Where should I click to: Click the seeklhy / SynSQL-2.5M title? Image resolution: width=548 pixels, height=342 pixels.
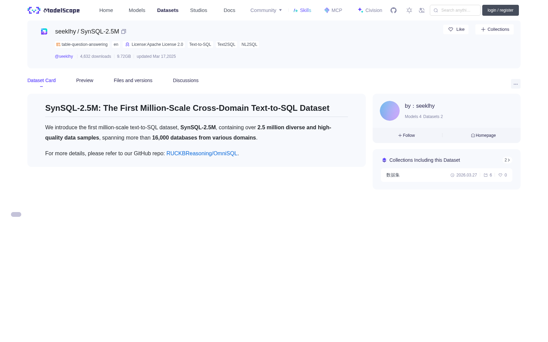tap(87, 31)
